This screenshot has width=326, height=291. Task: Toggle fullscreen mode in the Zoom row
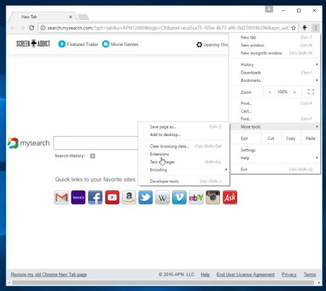tap(311, 92)
